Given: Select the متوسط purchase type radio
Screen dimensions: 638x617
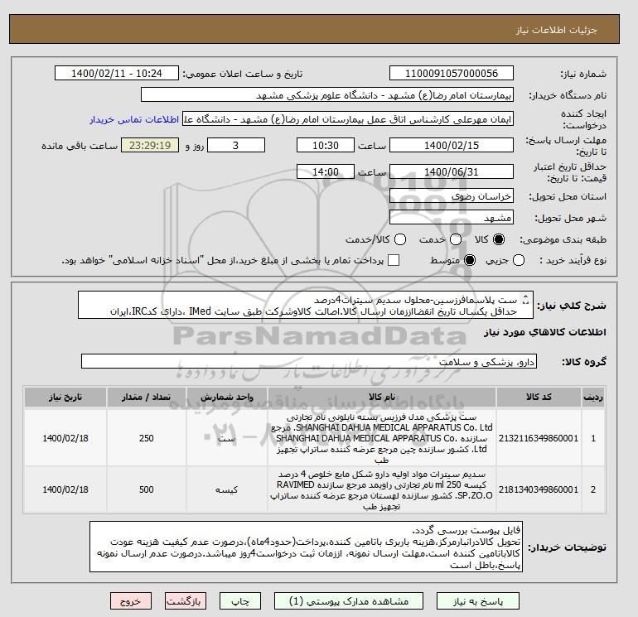Looking at the screenshot, I should (x=470, y=260).
